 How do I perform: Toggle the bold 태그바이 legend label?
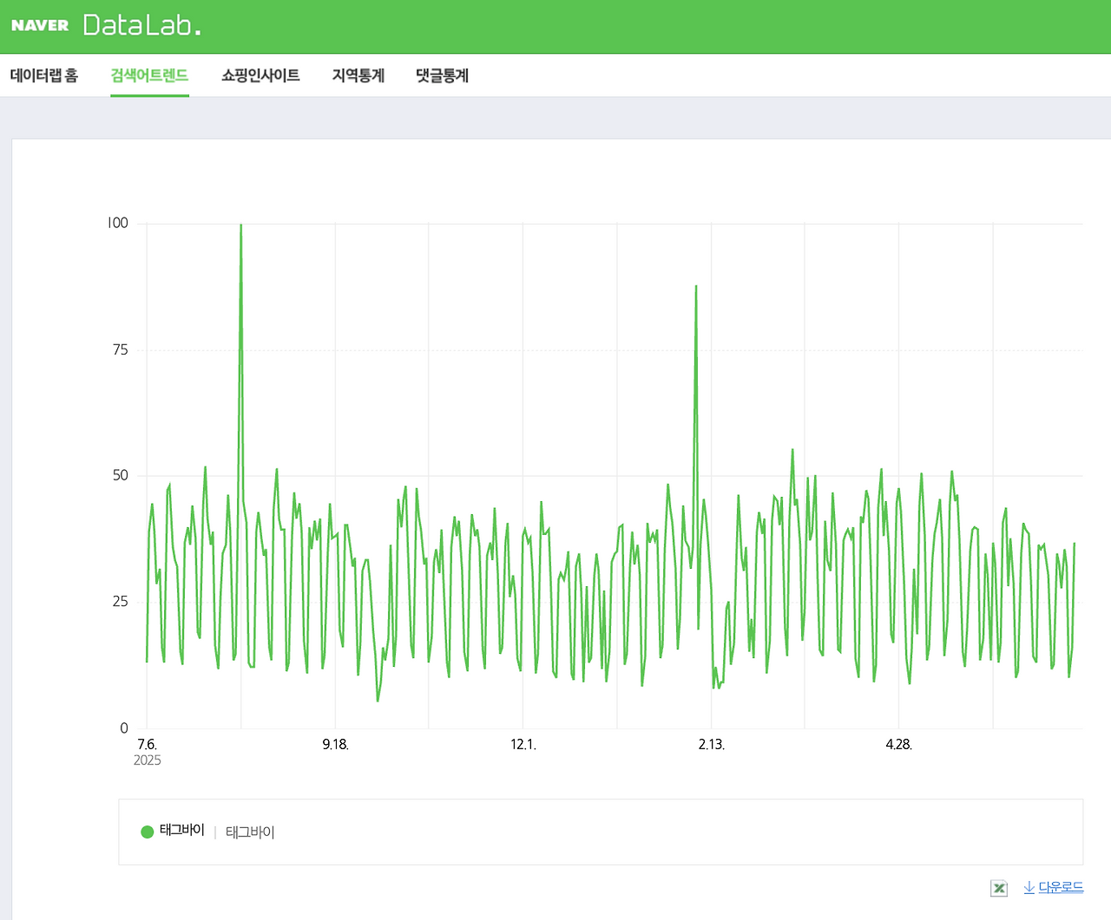182,831
